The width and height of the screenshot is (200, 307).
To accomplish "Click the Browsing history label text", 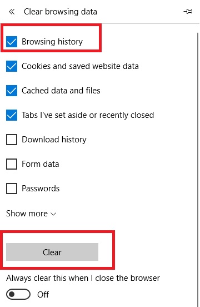I will (52, 42).
